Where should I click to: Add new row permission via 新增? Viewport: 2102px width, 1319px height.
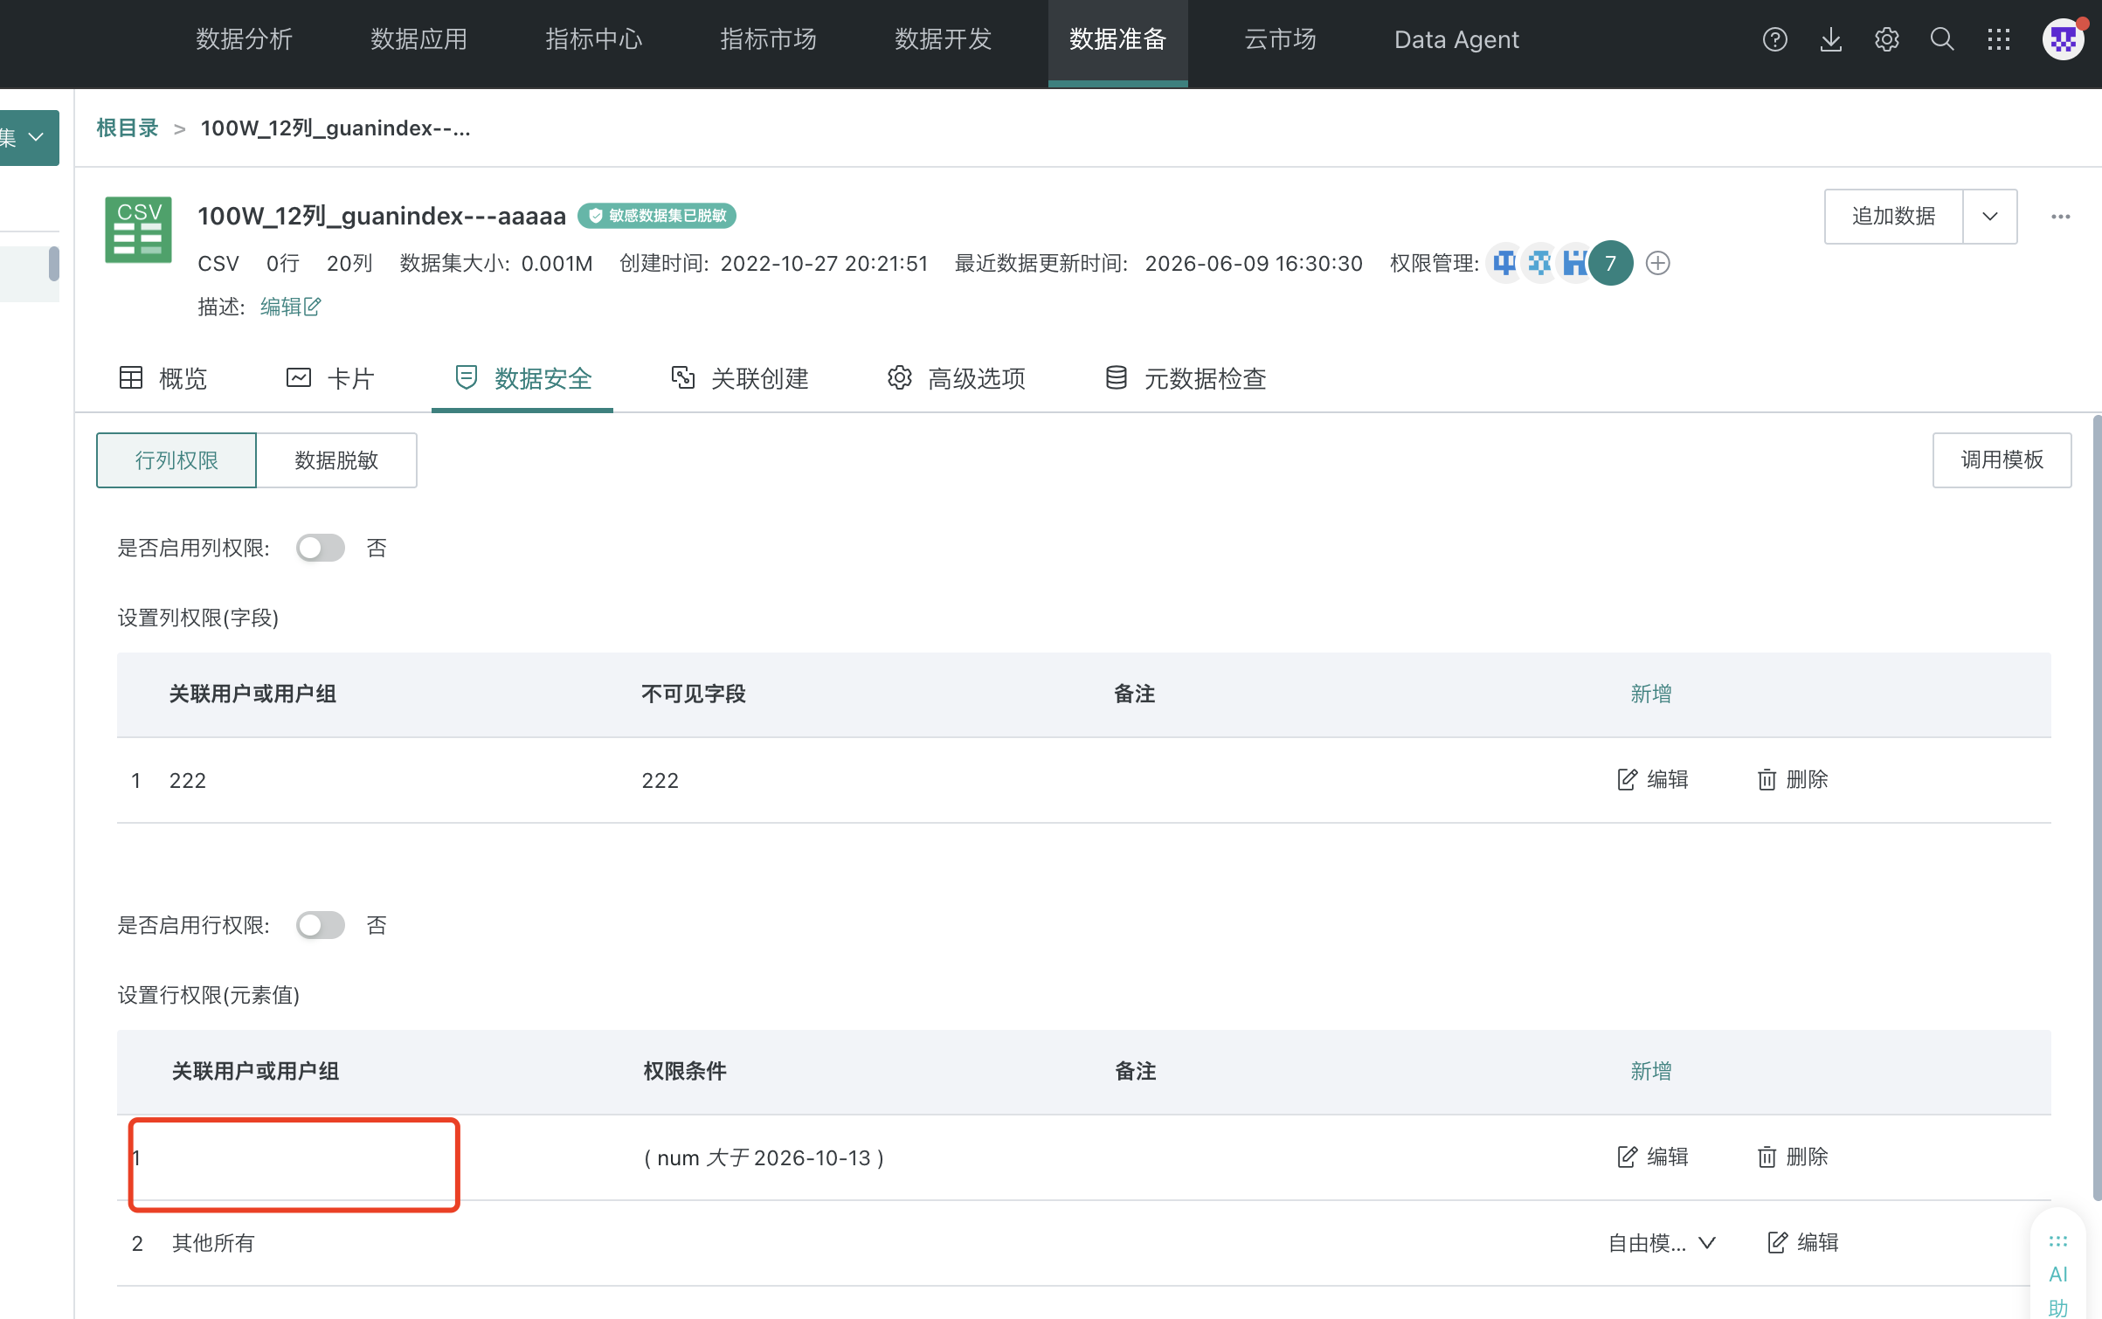pos(1651,1071)
